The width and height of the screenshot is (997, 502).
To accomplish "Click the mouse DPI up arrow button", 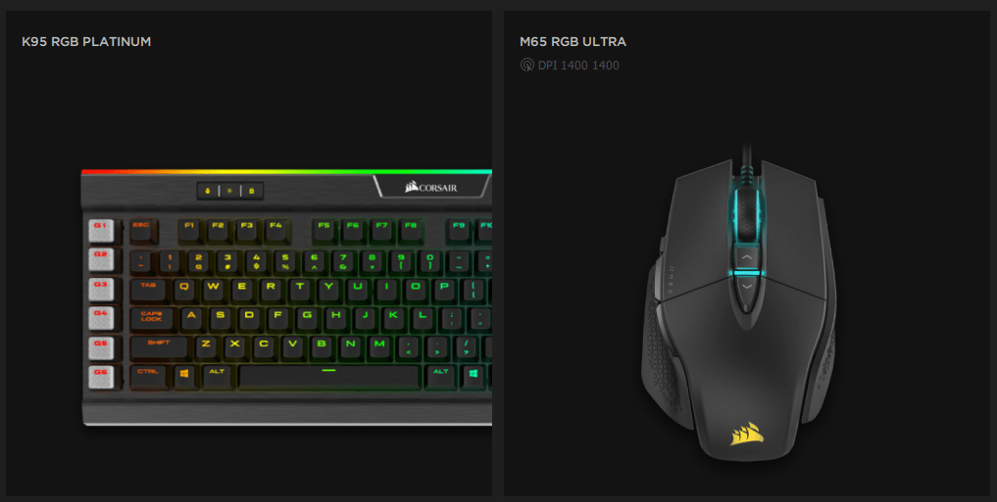I will click(746, 257).
